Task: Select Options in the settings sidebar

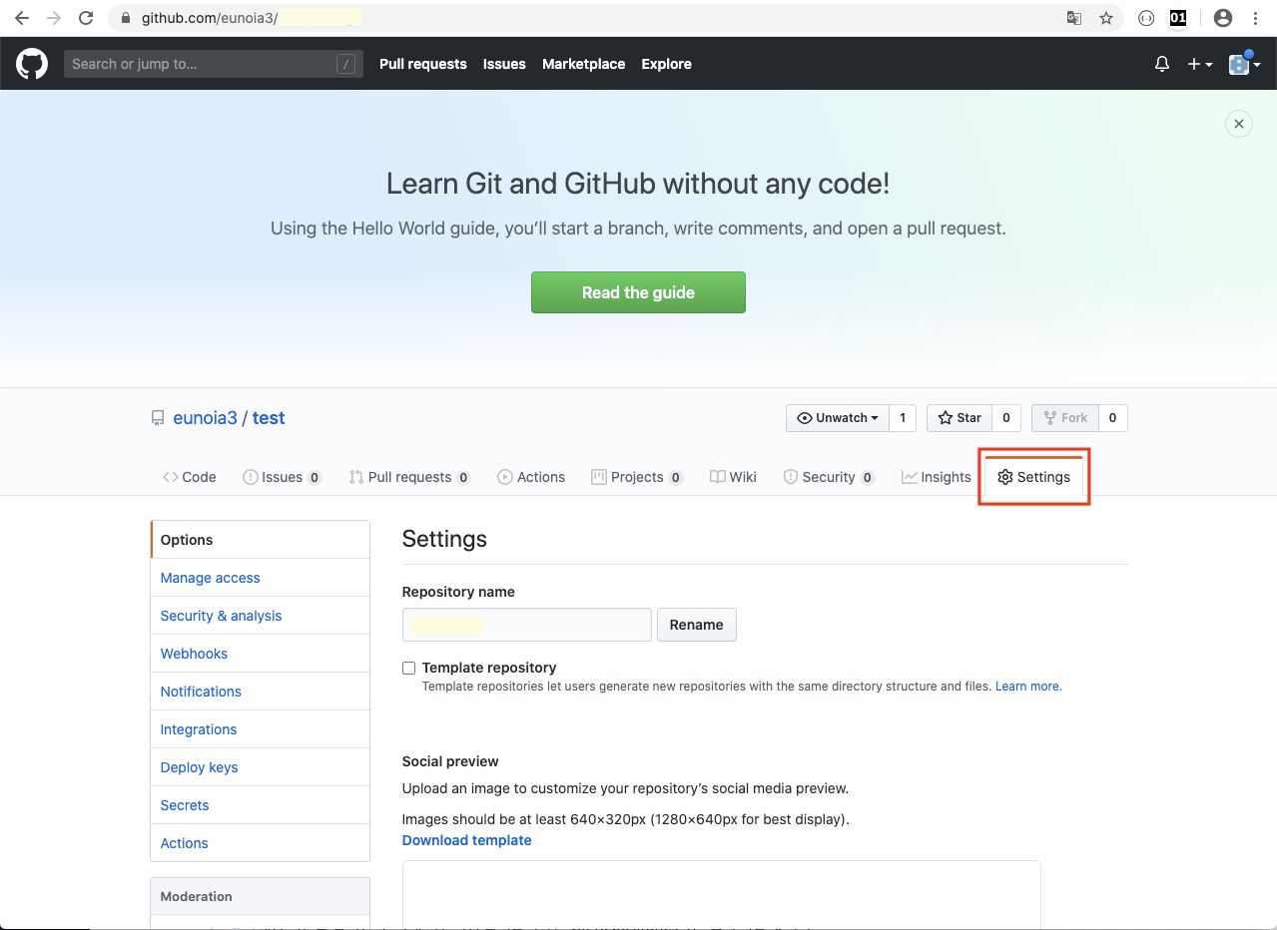Action: [x=260, y=540]
